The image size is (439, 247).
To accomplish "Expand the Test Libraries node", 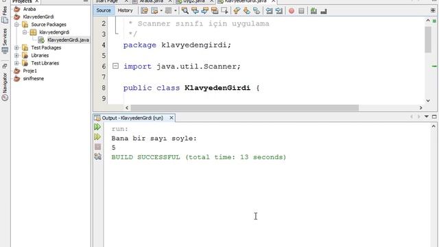I will [16, 63].
